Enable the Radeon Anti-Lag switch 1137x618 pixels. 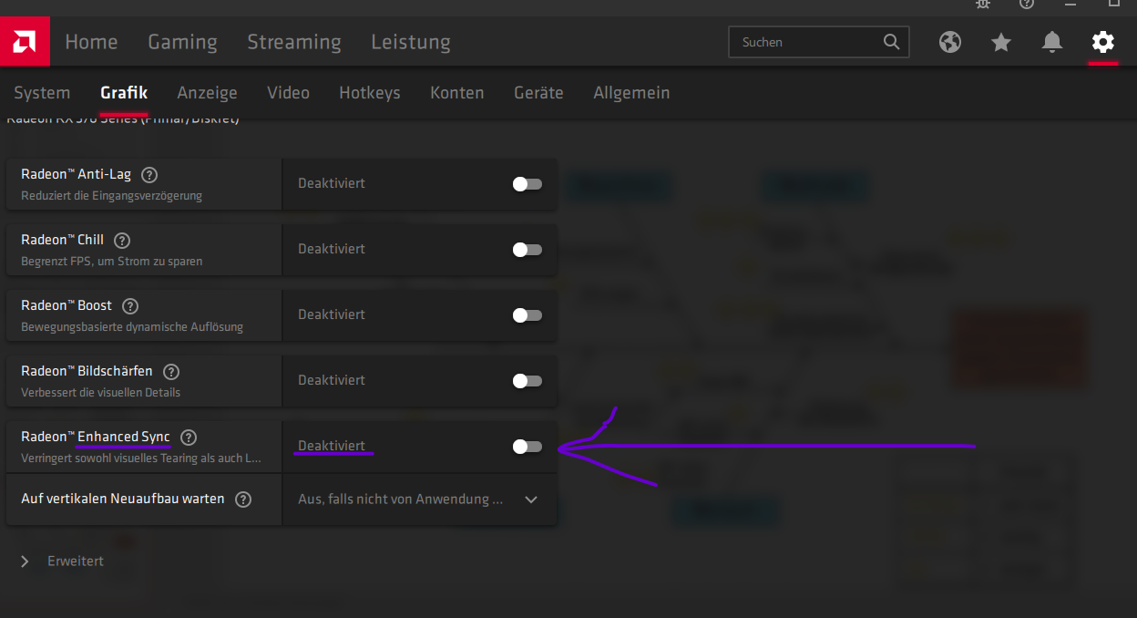(527, 184)
